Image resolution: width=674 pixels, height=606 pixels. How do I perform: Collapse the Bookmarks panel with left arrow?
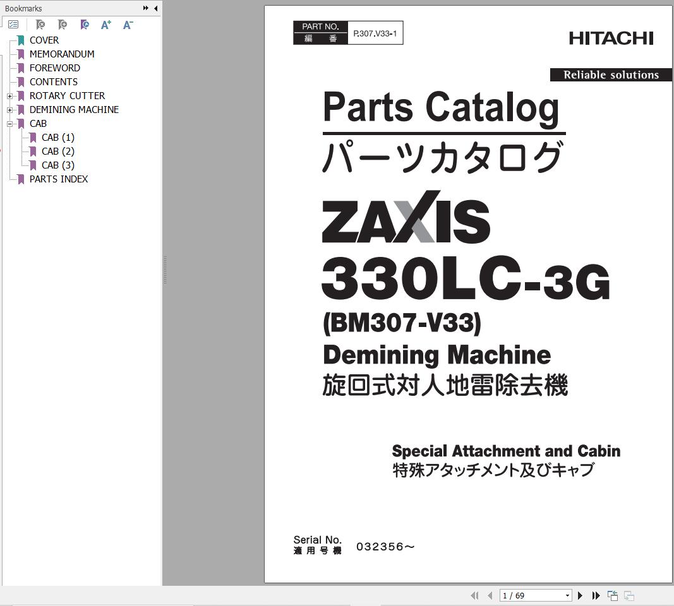(155, 8)
